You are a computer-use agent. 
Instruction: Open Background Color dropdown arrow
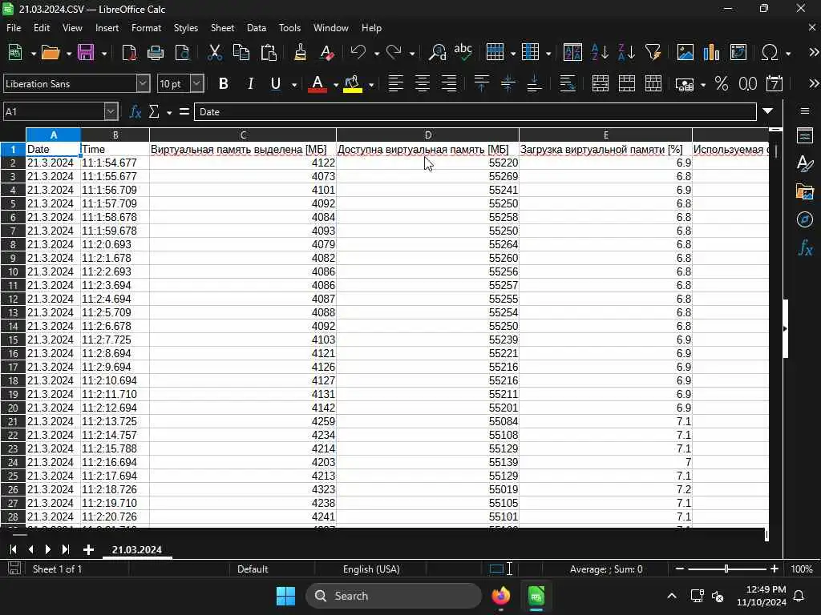click(x=371, y=85)
